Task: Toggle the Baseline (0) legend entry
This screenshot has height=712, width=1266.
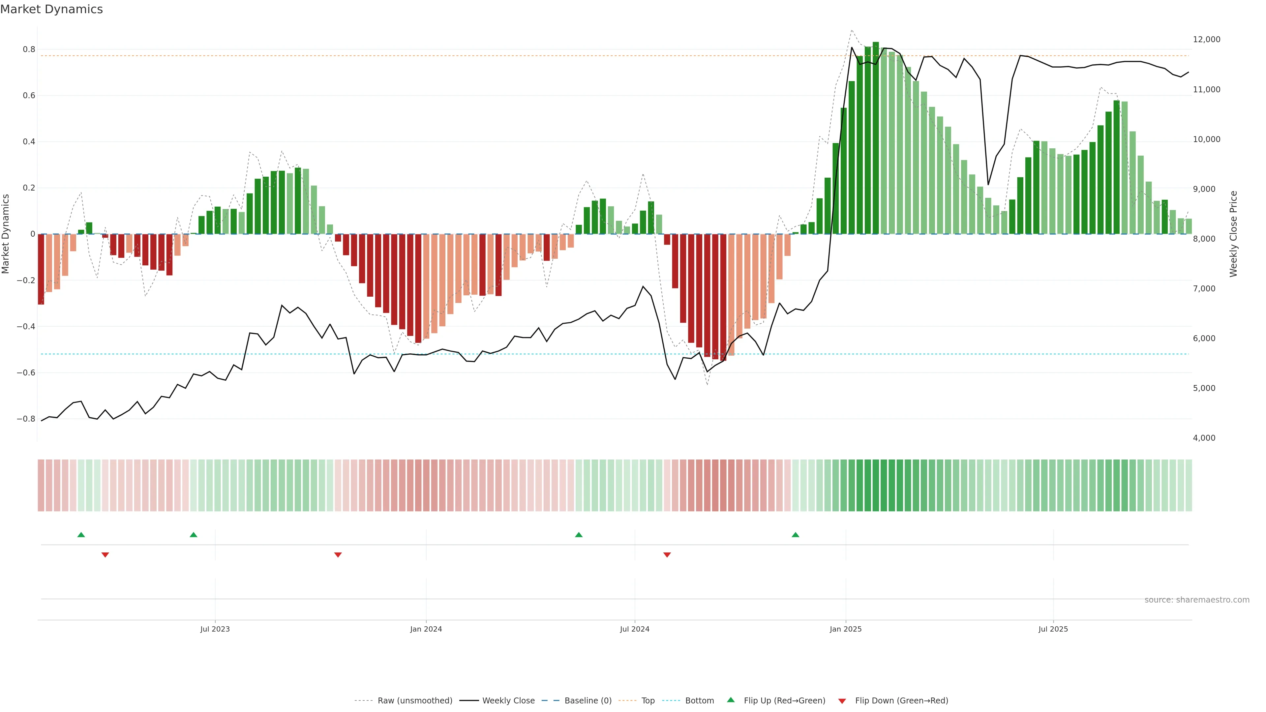Action: pos(588,701)
